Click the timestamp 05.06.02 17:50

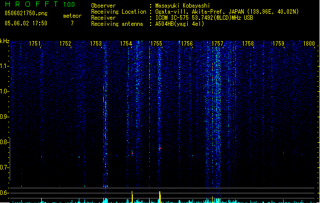pyautogui.click(x=26, y=23)
